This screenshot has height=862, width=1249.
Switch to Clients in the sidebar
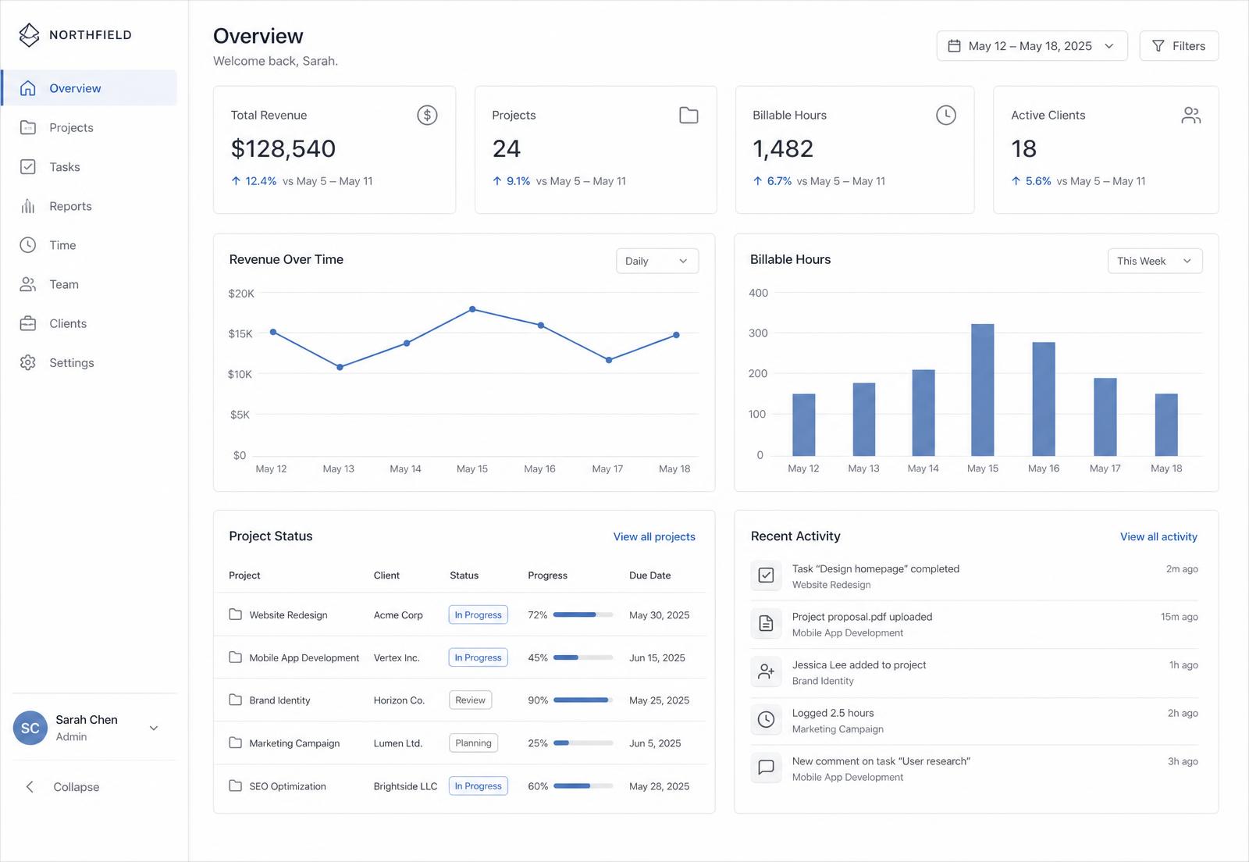pyautogui.click(x=89, y=323)
